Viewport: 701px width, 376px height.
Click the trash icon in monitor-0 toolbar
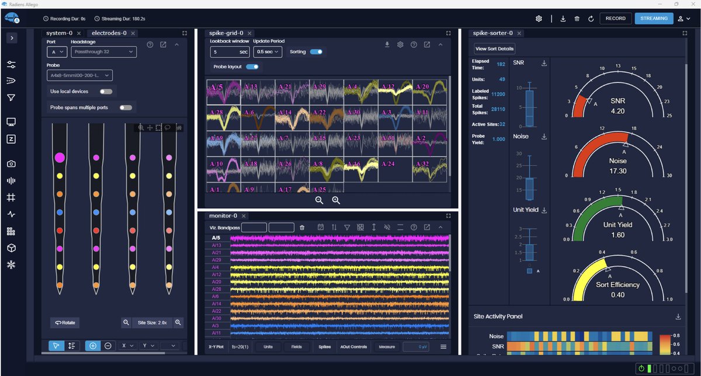pos(302,227)
